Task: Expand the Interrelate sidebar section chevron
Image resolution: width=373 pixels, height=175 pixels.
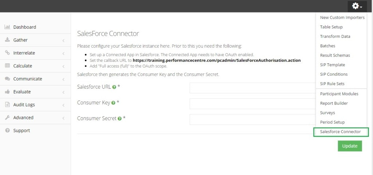Action: click(63, 53)
